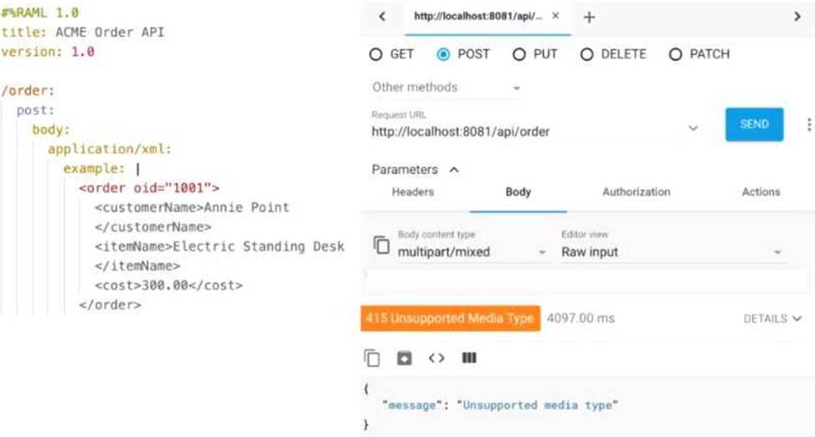The image size is (815, 437).
Task: Select the DELETE method radio button
Action: (x=586, y=54)
